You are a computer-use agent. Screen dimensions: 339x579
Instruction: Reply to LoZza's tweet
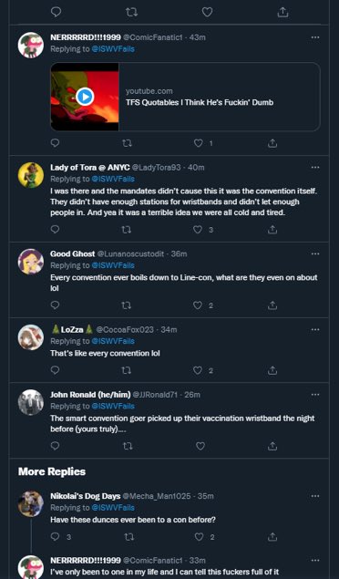pyautogui.click(x=55, y=370)
